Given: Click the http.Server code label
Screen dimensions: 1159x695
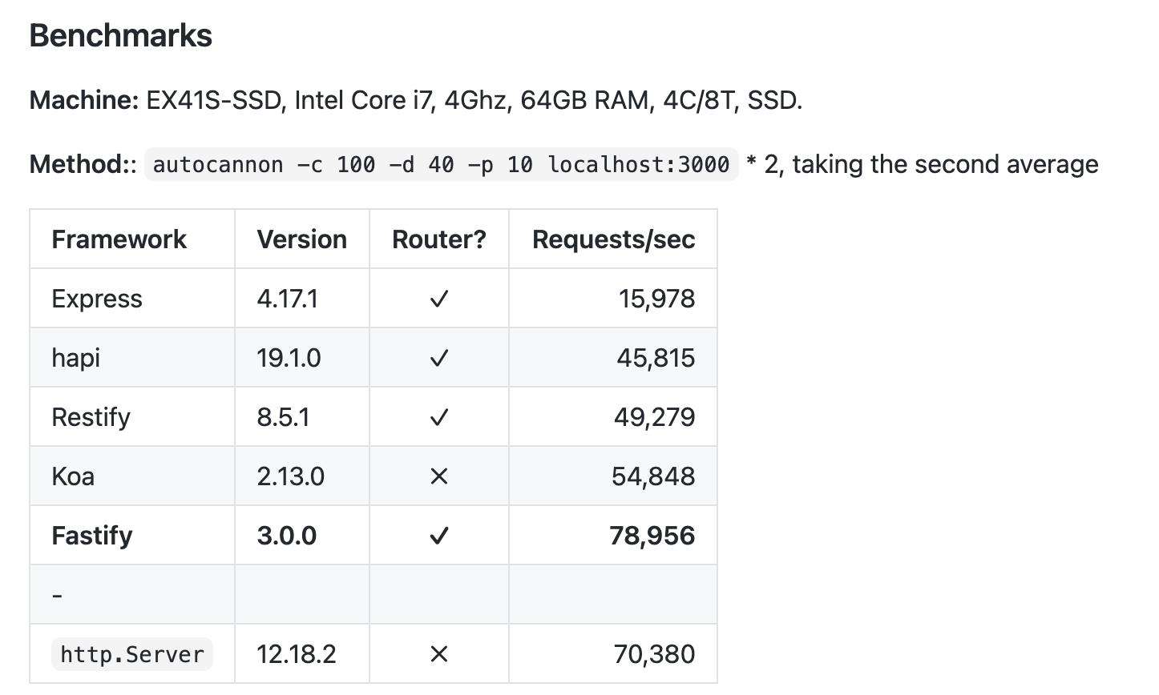Looking at the screenshot, I should 132,654.
